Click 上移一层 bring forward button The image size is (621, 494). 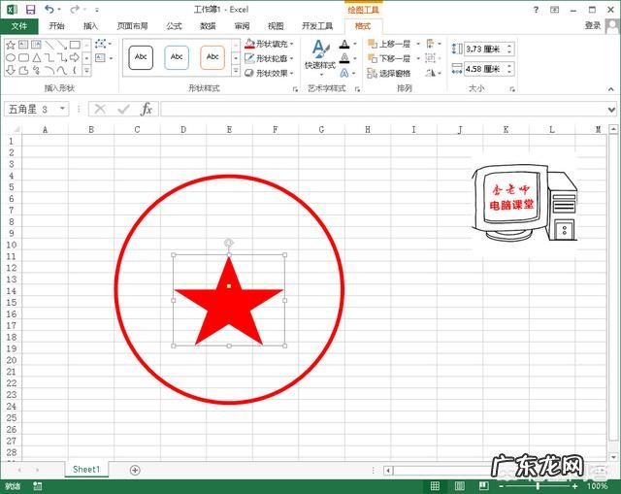click(x=389, y=44)
